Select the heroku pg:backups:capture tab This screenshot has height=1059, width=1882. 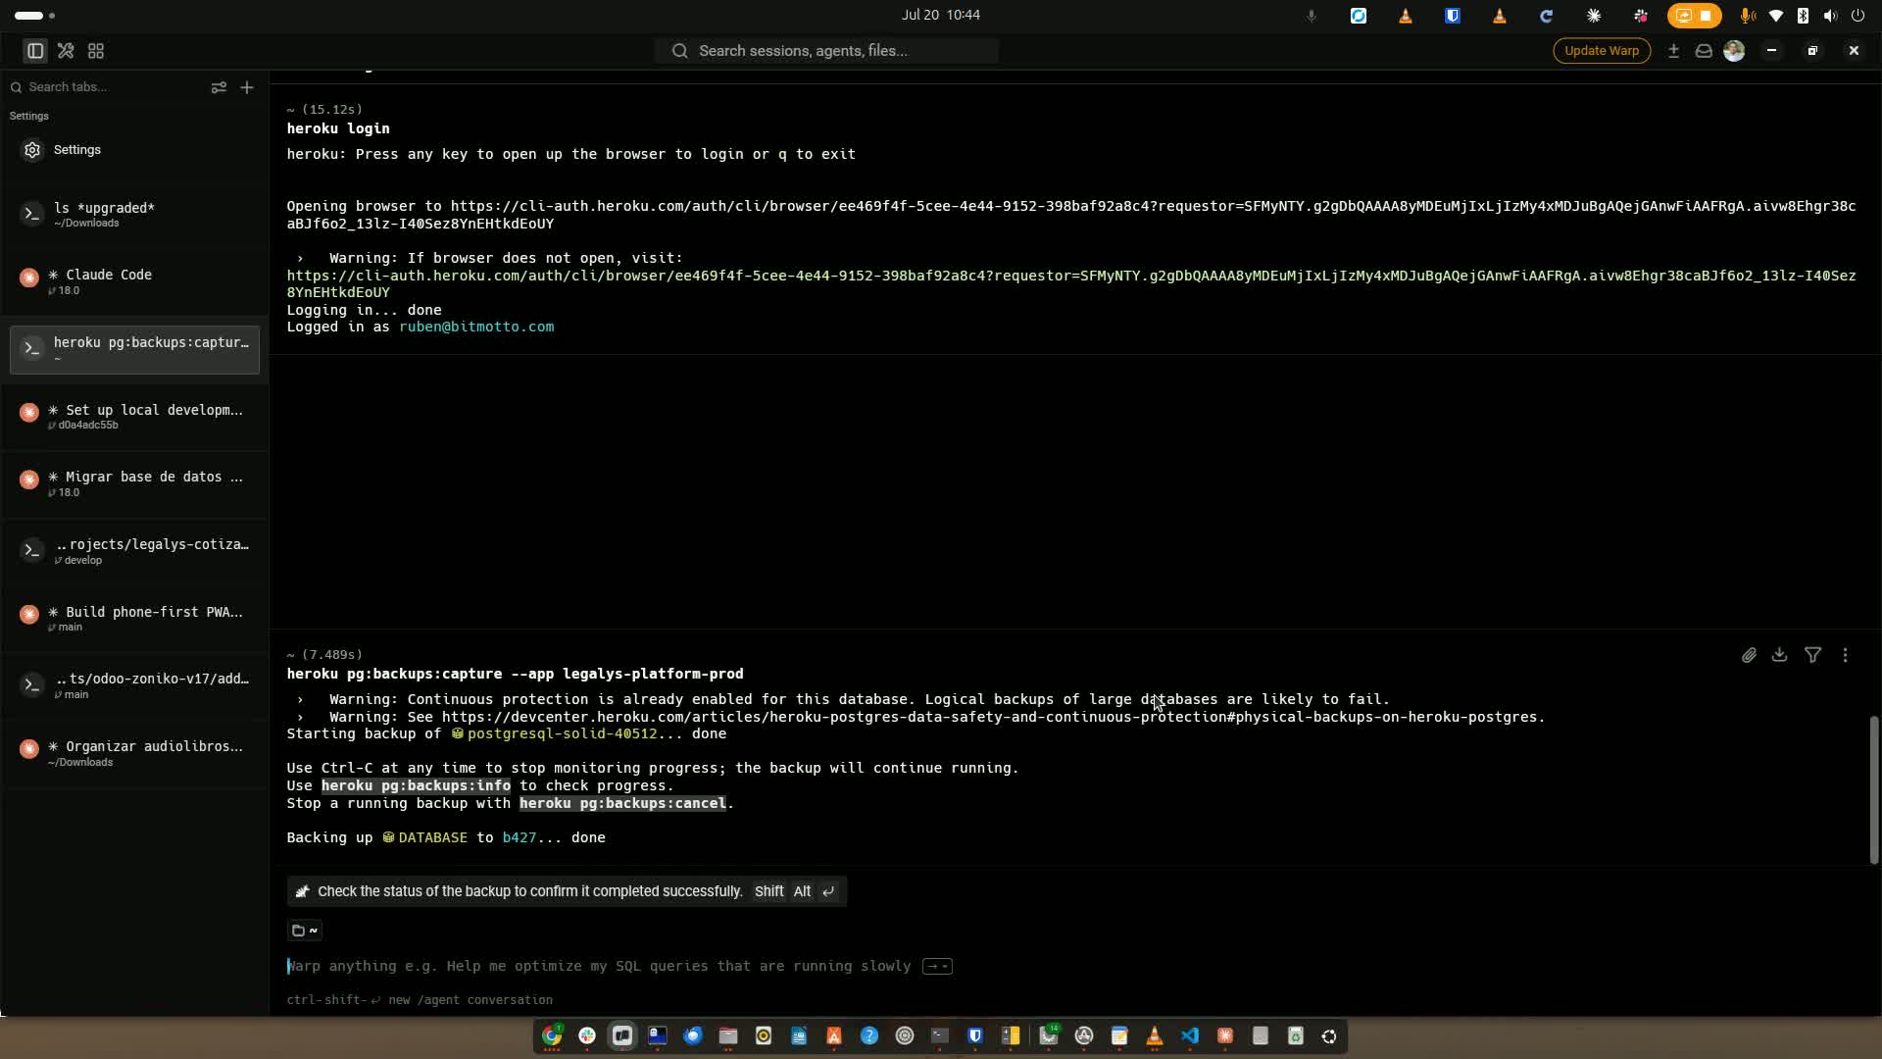(134, 349)
